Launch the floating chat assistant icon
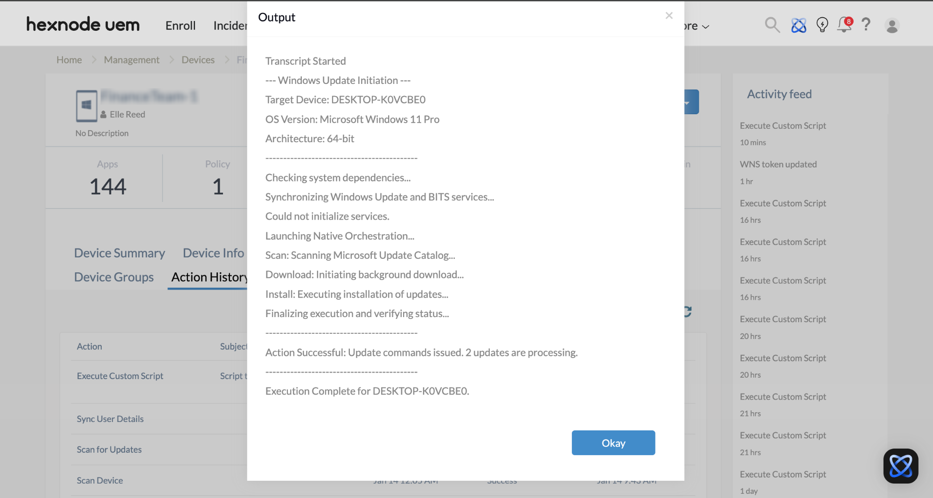 coord(900,466)
